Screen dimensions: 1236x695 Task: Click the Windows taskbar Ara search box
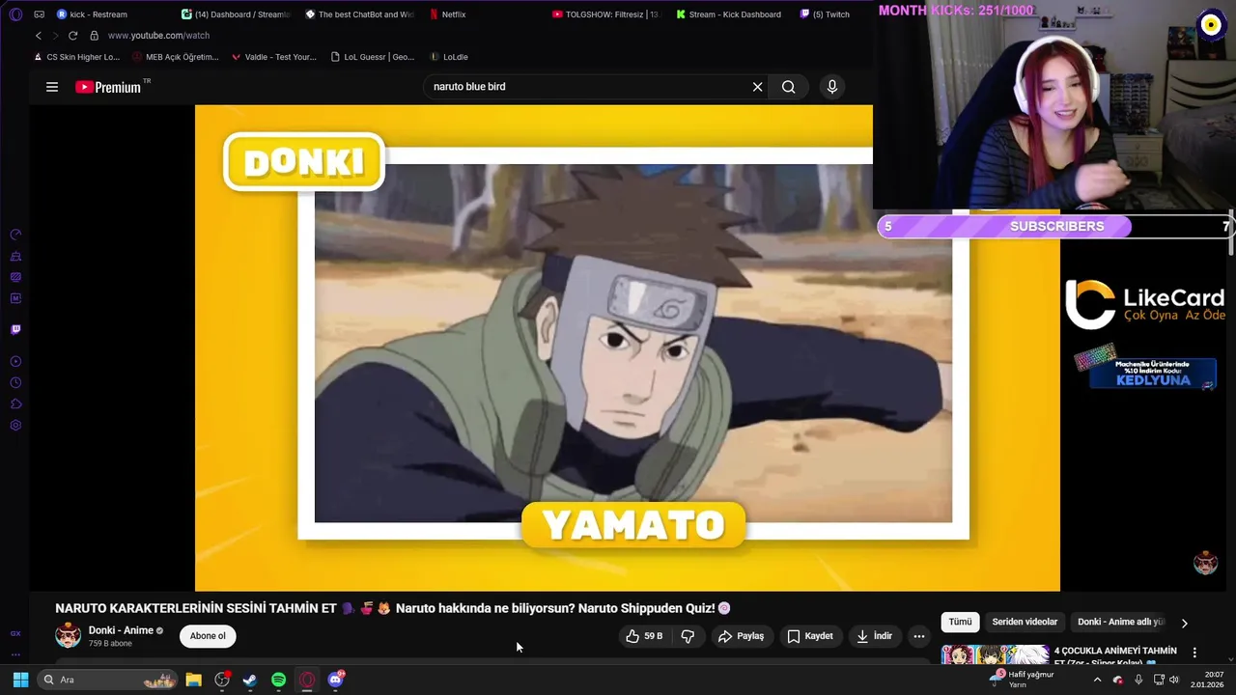click(x=108, y=680)
